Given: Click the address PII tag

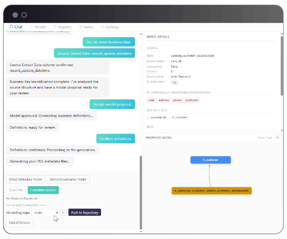Looking at the screenshot, I should click(x=164, y=100).
